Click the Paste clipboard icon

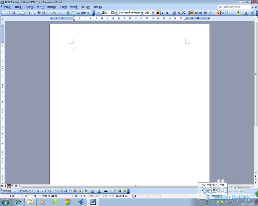(54, 13)
